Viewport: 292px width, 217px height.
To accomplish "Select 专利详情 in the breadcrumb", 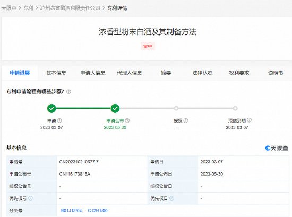I will pos(117,8).
